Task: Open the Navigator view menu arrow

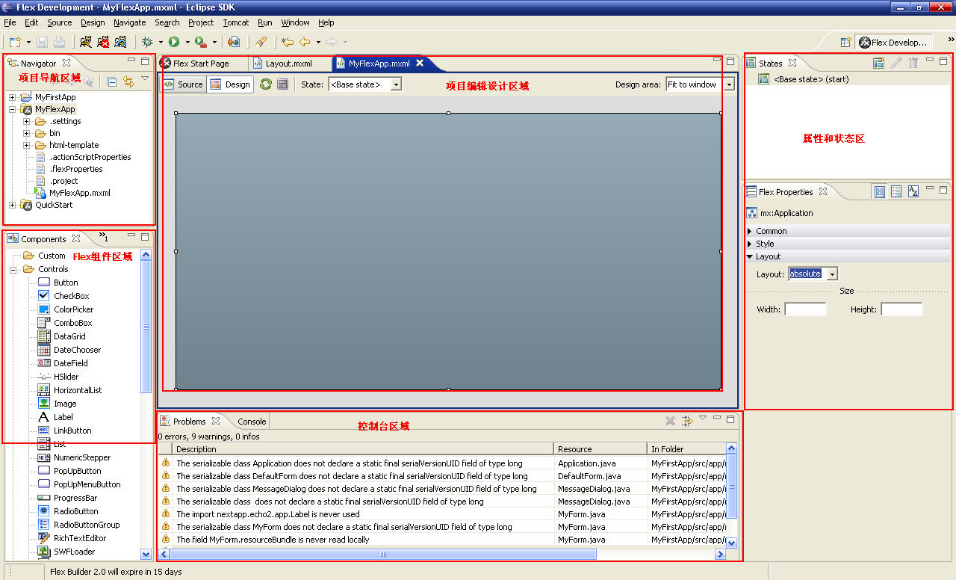Action: pyautogui.click(x=145, y=79)
